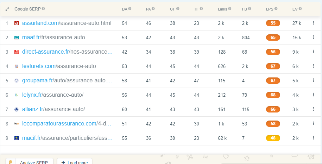Click the TF column header
Viewport: 322px width, 164px height.
[x=196, y=9]
